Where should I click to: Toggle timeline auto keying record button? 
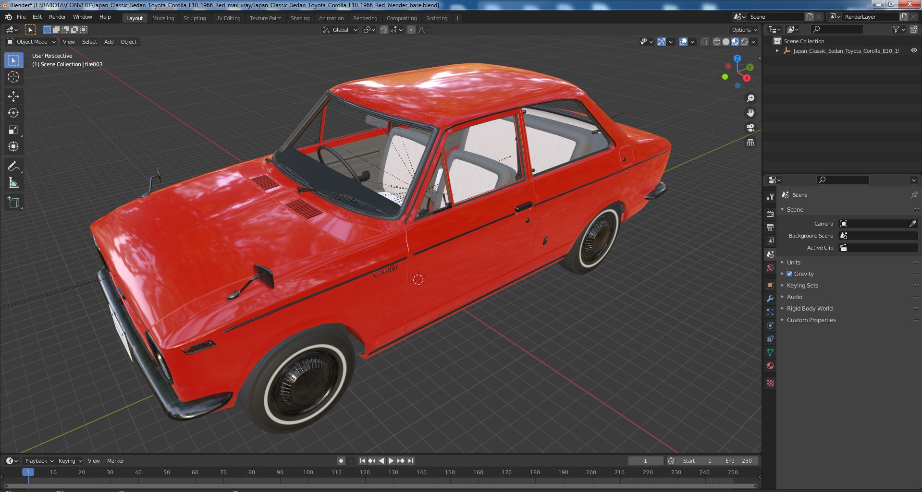tap(341, 461)
